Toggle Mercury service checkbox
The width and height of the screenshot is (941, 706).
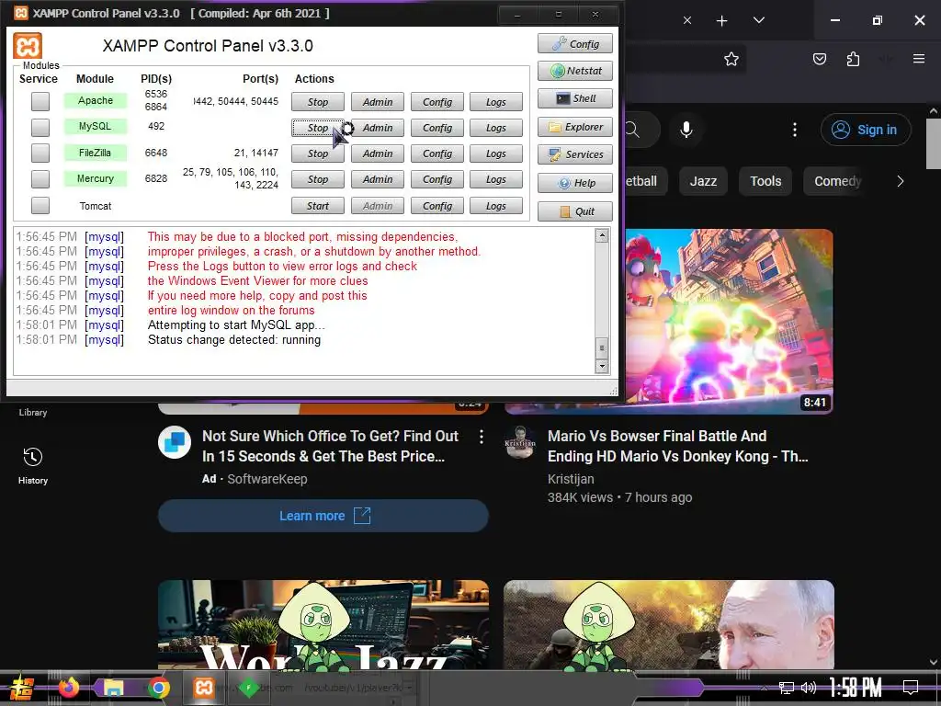(40, 179)
